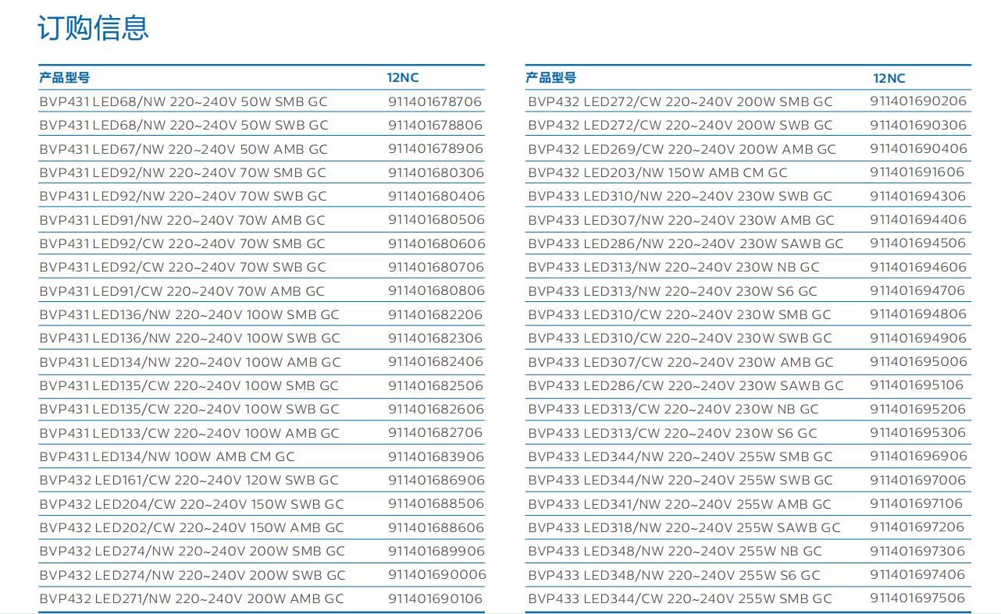Select 12NC code 911401694906
1001x614 pixels.
point(918,338)
